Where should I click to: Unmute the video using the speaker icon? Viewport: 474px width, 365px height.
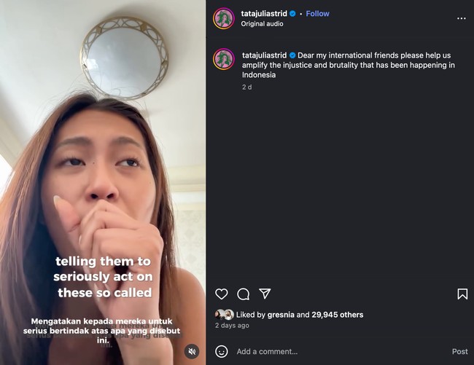(192, 351)
